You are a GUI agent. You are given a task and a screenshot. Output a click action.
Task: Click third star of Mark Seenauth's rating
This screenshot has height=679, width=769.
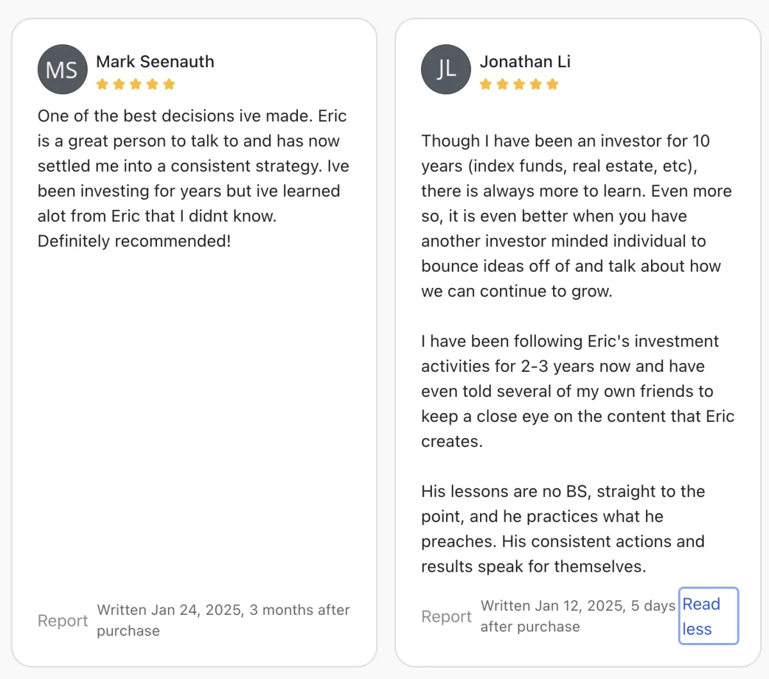click(136, 84)
